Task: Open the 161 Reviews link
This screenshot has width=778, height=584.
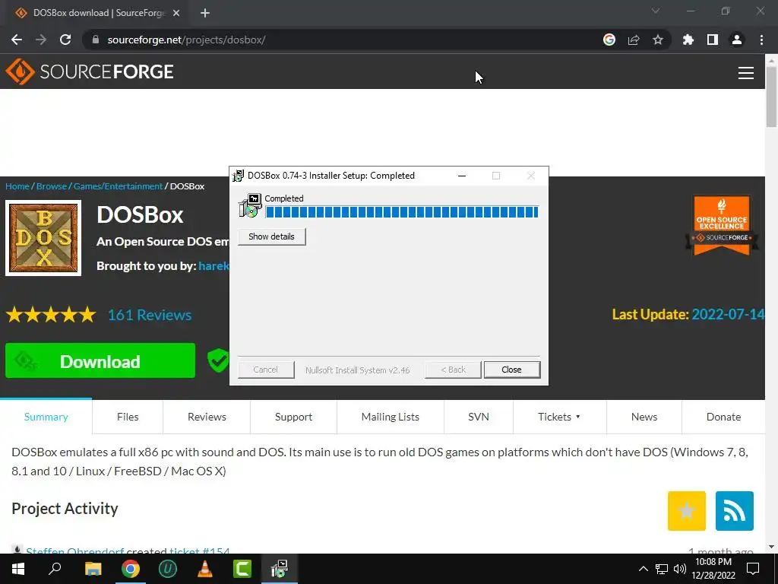Action: 150,315
